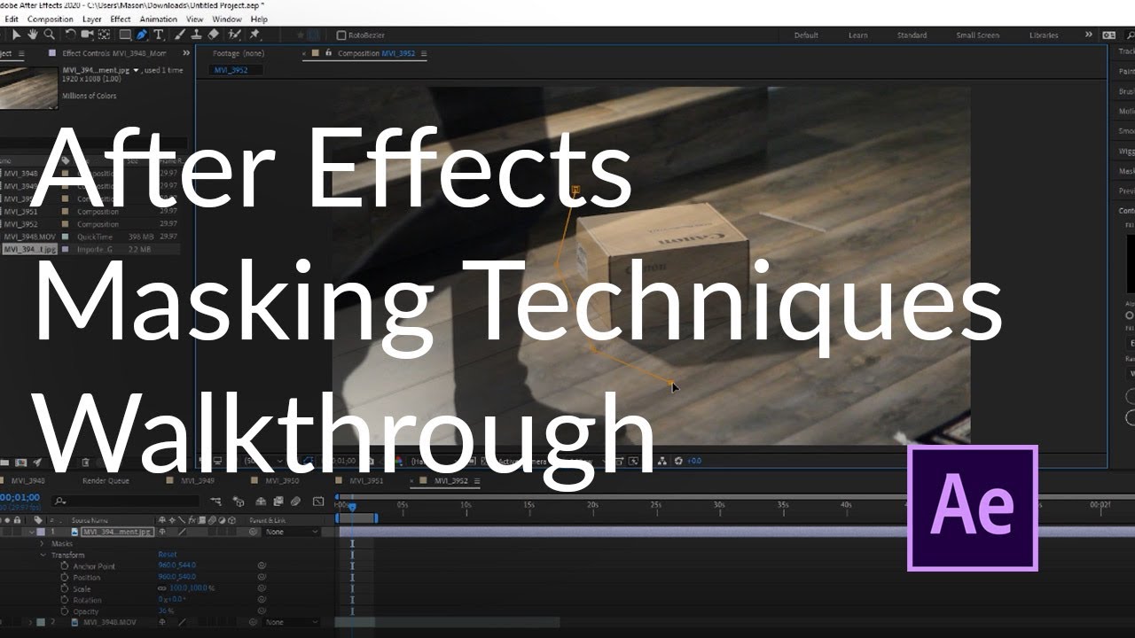The width and height of the screenshot is (1135, 638).
Task: Click the Transform Reset link
Action: 168,555
